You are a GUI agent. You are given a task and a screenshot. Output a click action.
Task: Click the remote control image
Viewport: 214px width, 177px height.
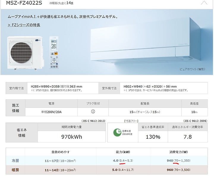54,53
